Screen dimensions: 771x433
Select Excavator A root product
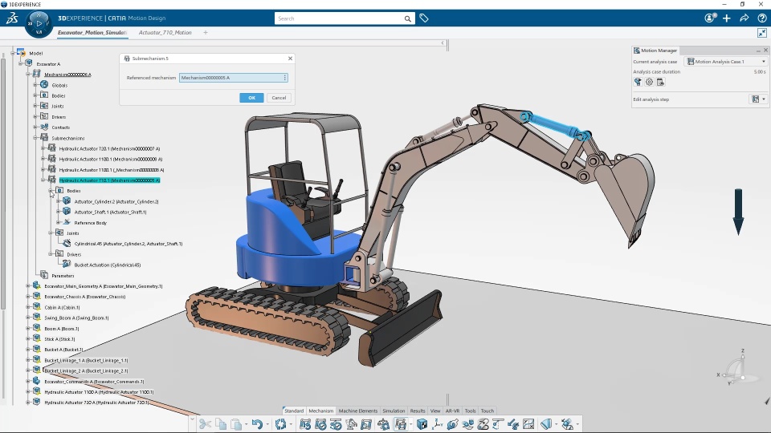point(48,64)
